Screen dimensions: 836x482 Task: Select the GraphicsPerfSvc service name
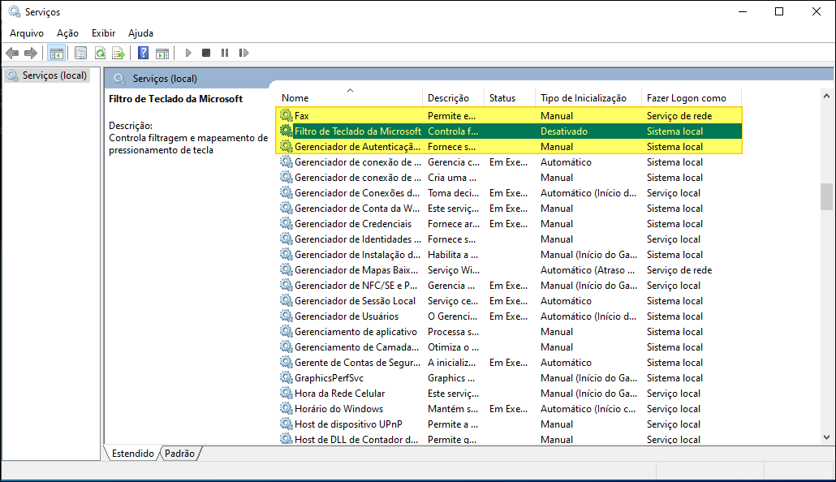(329, 379)
